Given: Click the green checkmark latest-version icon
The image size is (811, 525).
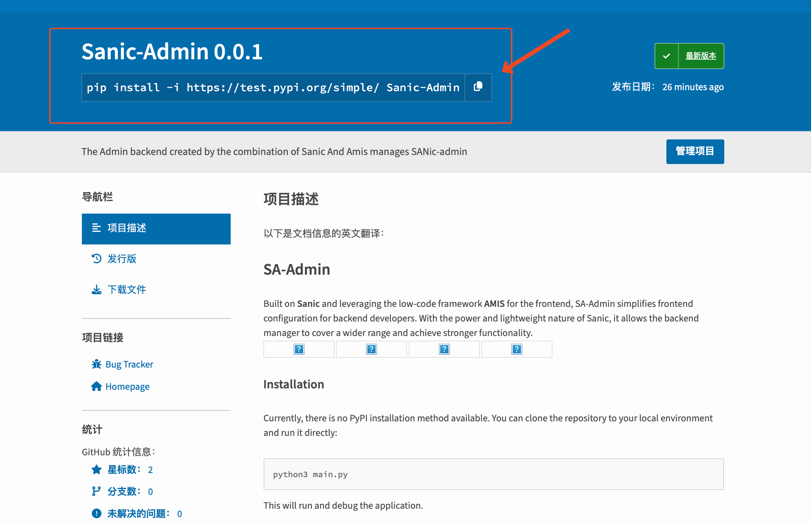Looking at the screenshot, I should coord(666,56).
